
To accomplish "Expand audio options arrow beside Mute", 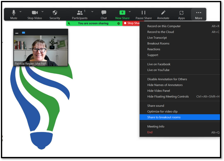I will click(20, 12).
